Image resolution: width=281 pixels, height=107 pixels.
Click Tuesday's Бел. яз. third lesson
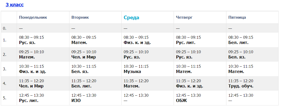pos(80,71)
